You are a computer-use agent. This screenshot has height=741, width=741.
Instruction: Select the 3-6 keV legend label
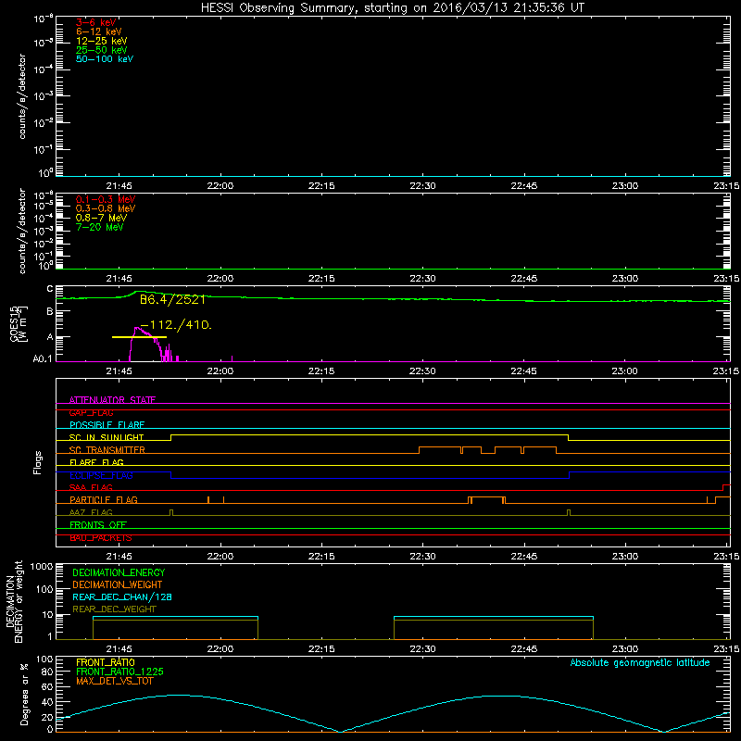click(x=95, y=22)
